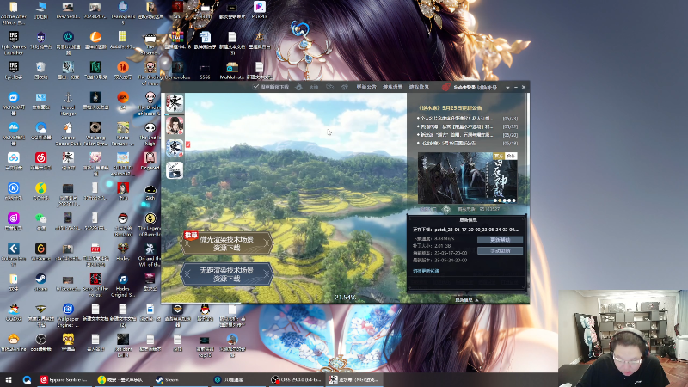Open the blue browser icon on taskbar
This screenshot has height=387, width=688.
27,379
